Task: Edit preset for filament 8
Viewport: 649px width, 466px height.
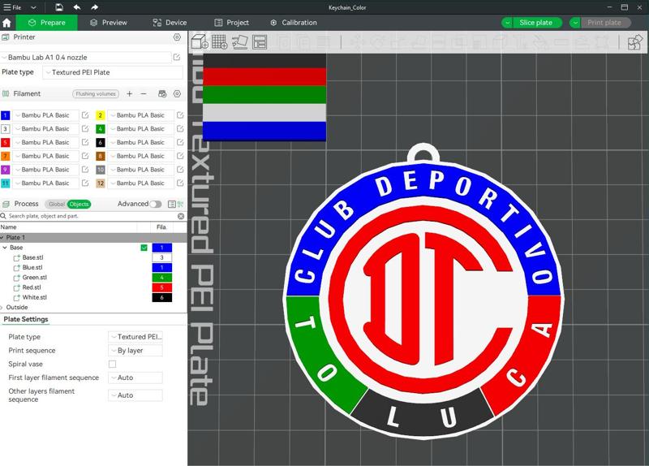Action: 180,156
